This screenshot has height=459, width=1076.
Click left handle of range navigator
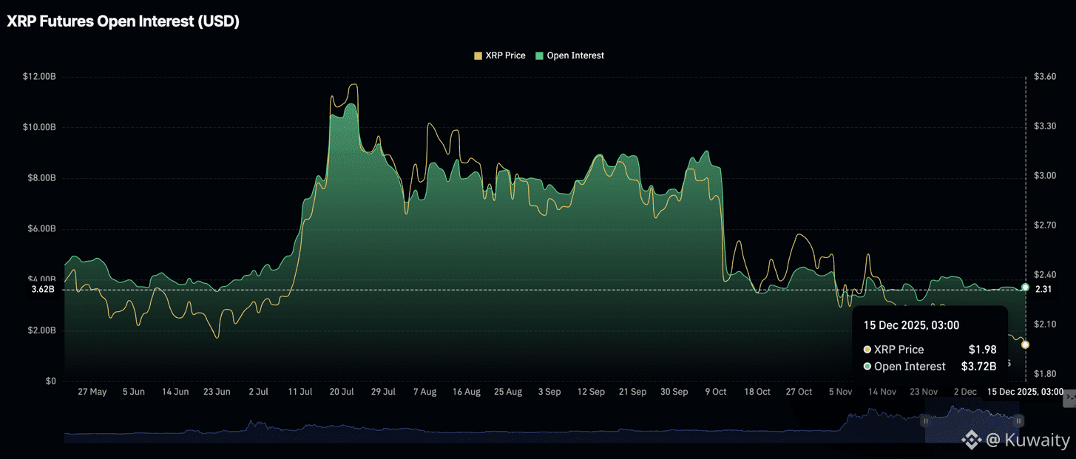pos(925,421)
